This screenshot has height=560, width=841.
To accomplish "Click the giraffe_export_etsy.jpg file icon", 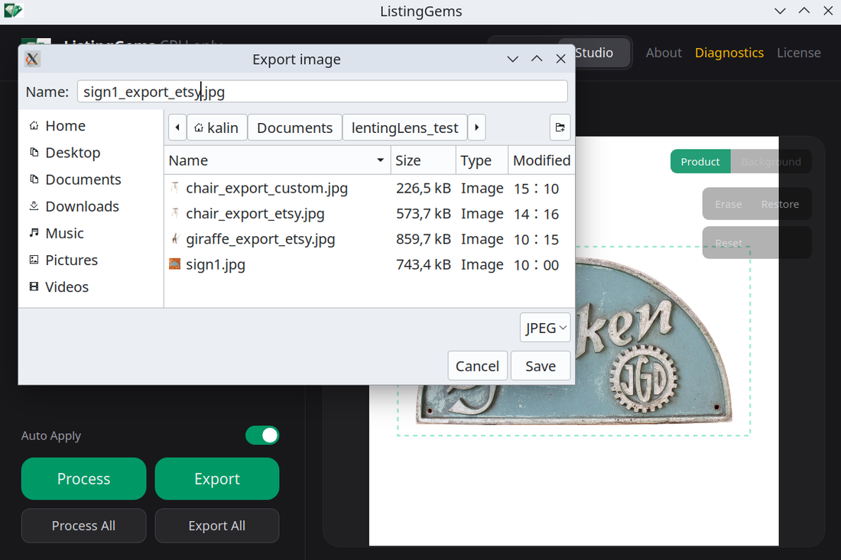I will 175,239.
